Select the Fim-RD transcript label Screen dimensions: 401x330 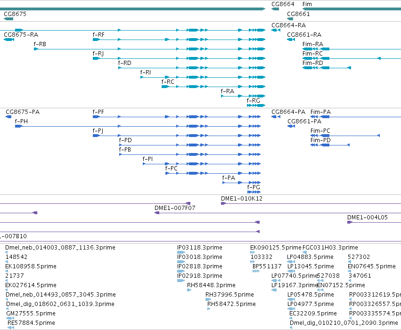[312, 63]
